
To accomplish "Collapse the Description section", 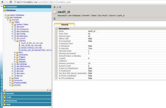I will [56, 29].
